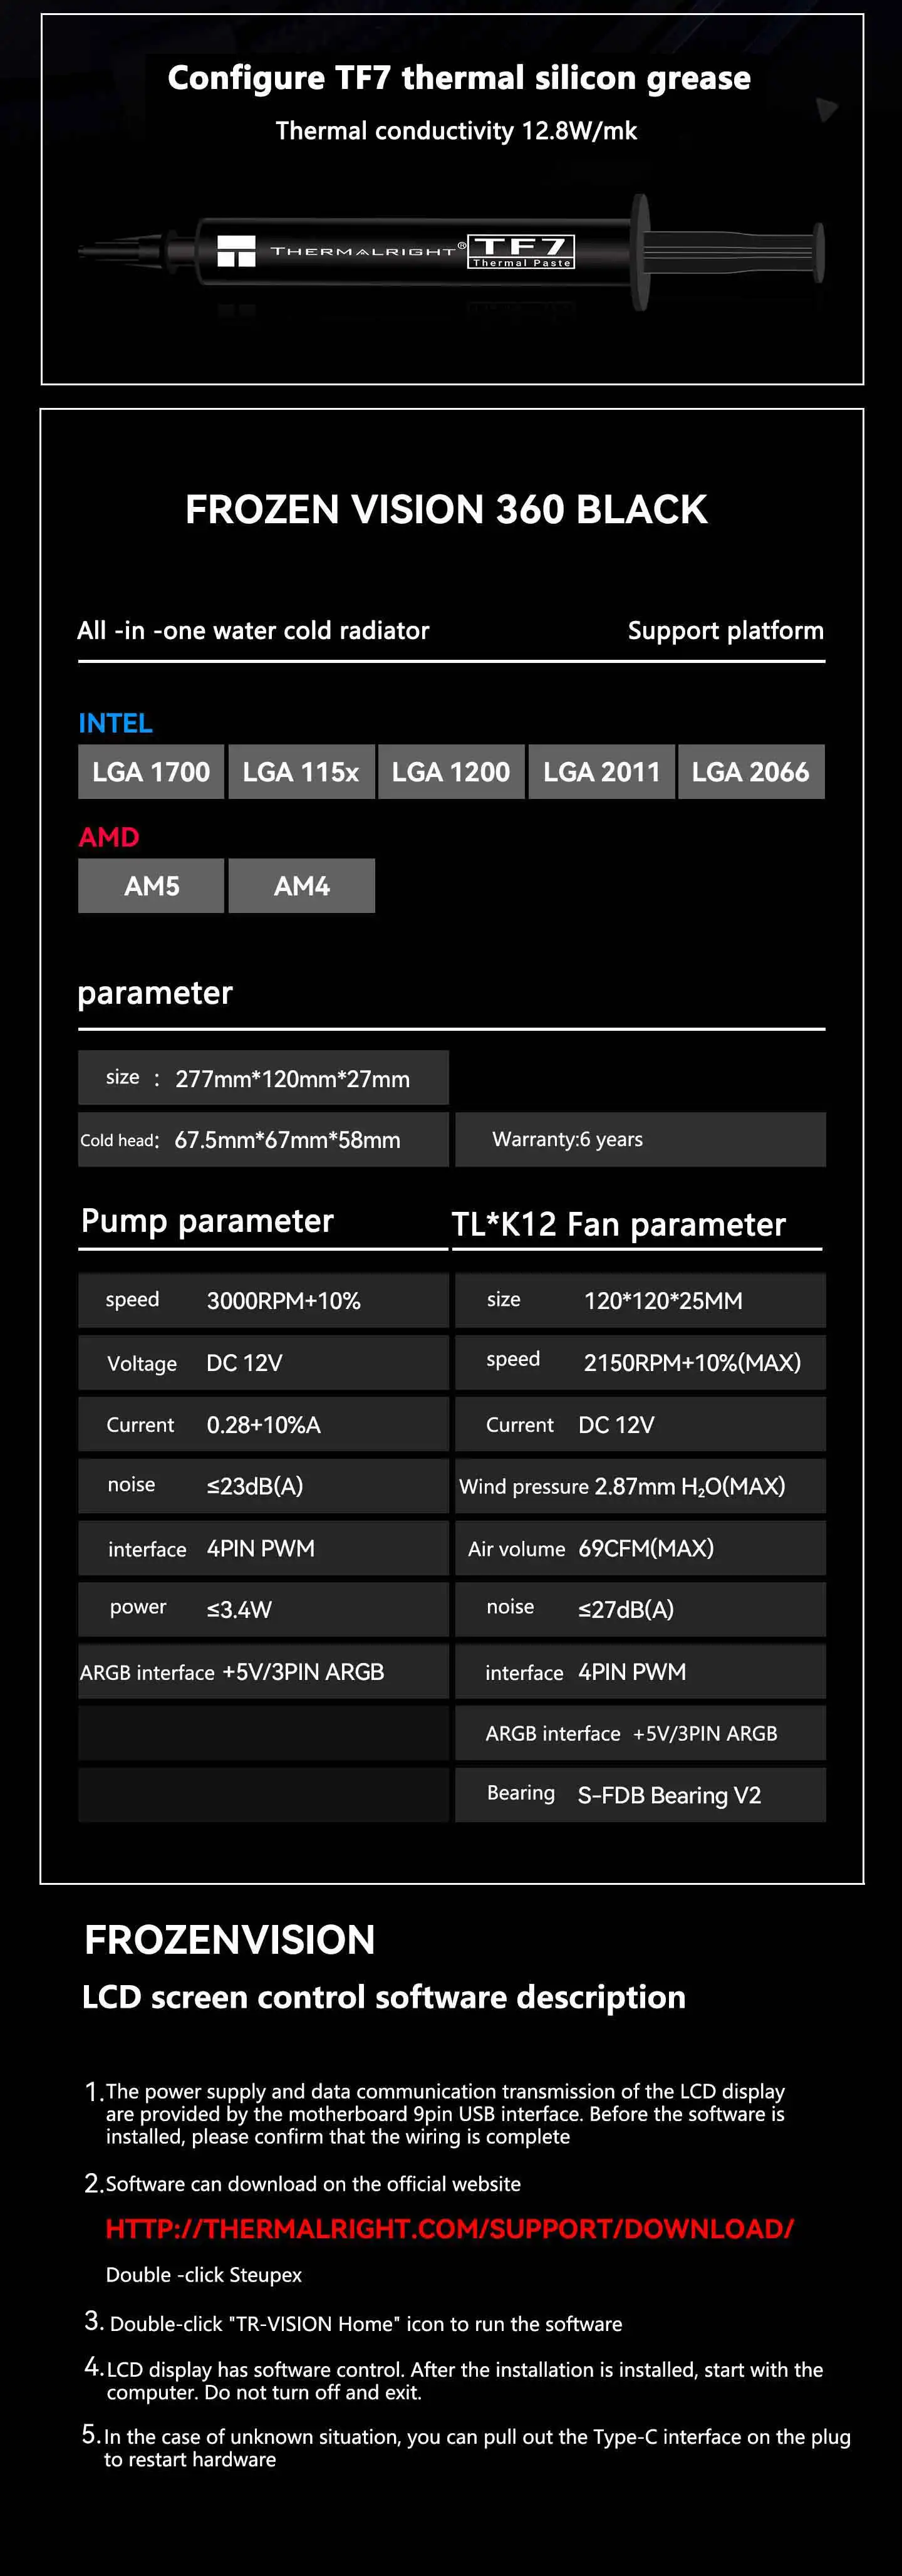Click the S-FDB Bearing V2 row

[x=640, y=1795]
